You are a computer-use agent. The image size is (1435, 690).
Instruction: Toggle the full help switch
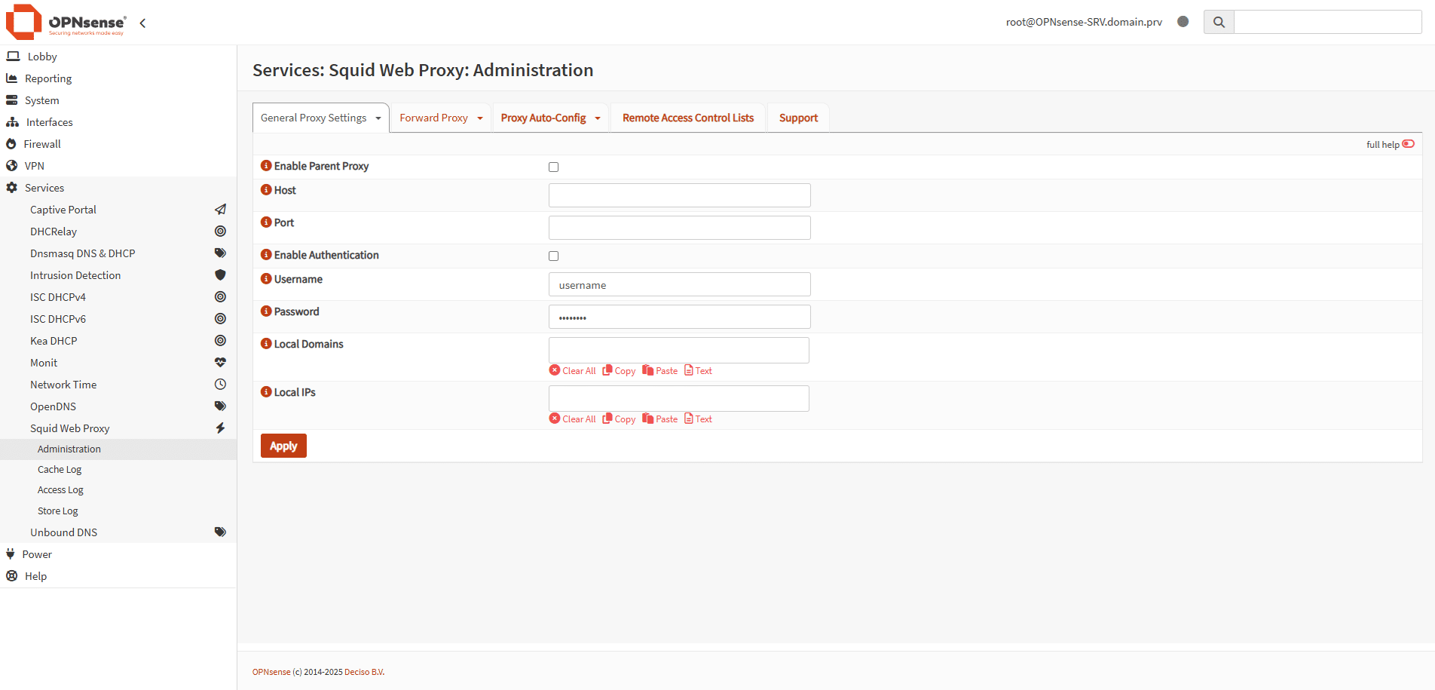pyautogui.click(x=1409, y=144)
